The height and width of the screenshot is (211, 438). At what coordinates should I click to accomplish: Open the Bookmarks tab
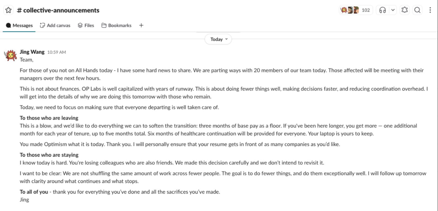coord(117,25)
